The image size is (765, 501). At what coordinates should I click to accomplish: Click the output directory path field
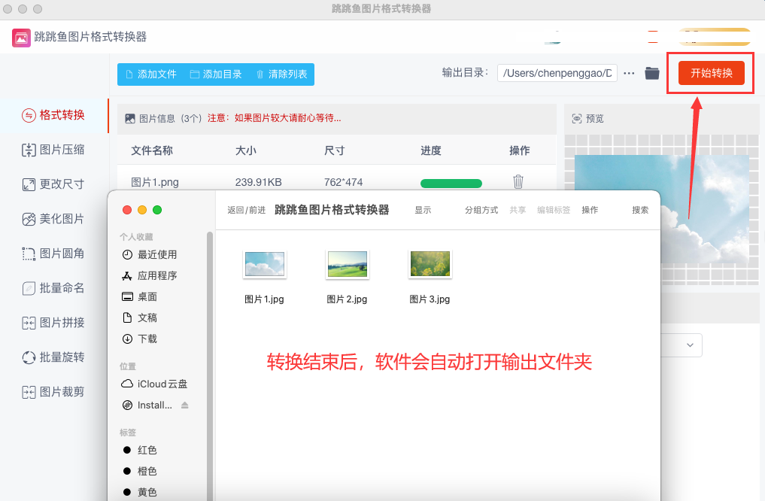(557, 73)
